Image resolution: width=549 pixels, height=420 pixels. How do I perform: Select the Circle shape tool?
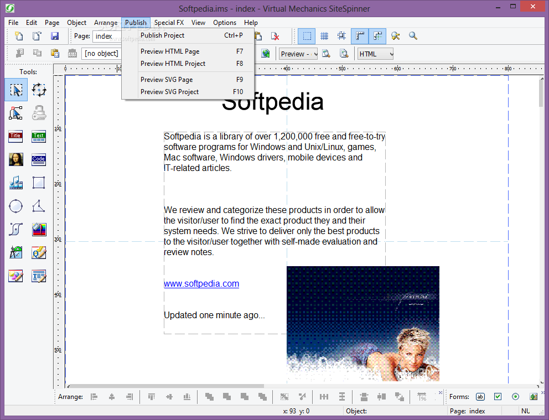tap(16, 206)
